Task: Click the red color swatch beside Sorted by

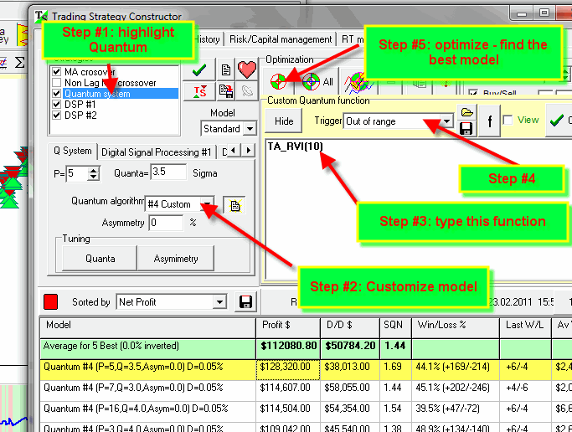Action: coord(49,301)
